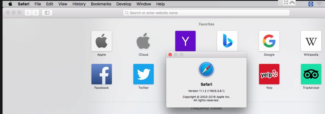Image resolution: width=325 pixels, height=114 pixels.
Task: Open the Develop menu
Action: coord(124,4)
